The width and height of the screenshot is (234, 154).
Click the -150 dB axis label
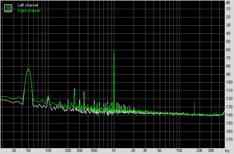pos(229,123)
